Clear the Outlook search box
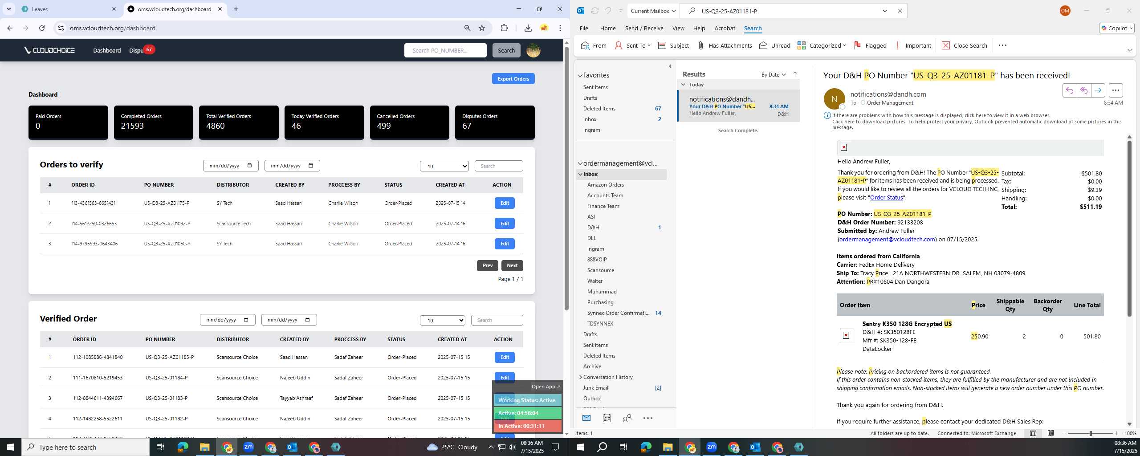This screenshot has height=456, width=1140. pos(900,11)
